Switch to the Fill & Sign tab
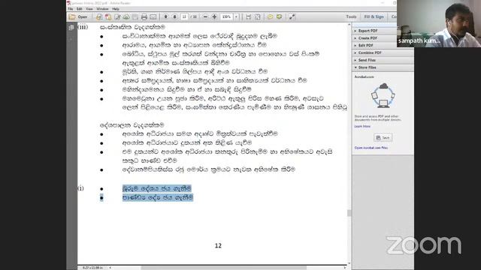481x270 pixels. click(374, 16)
